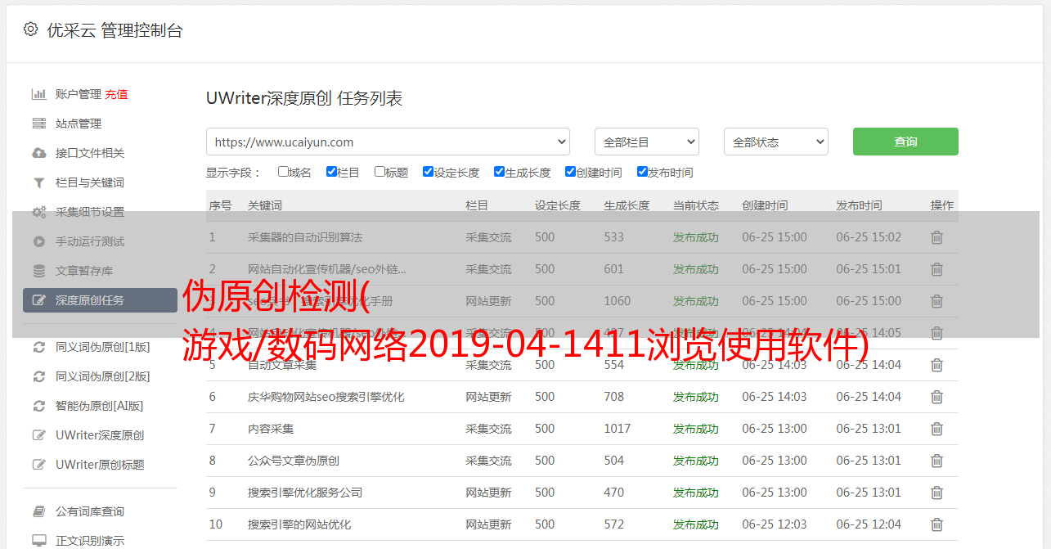Delete row 5 自动文章采集 with trash icon
The image size is (1051, 549).
pyautogui.click(x=937, y=365)
